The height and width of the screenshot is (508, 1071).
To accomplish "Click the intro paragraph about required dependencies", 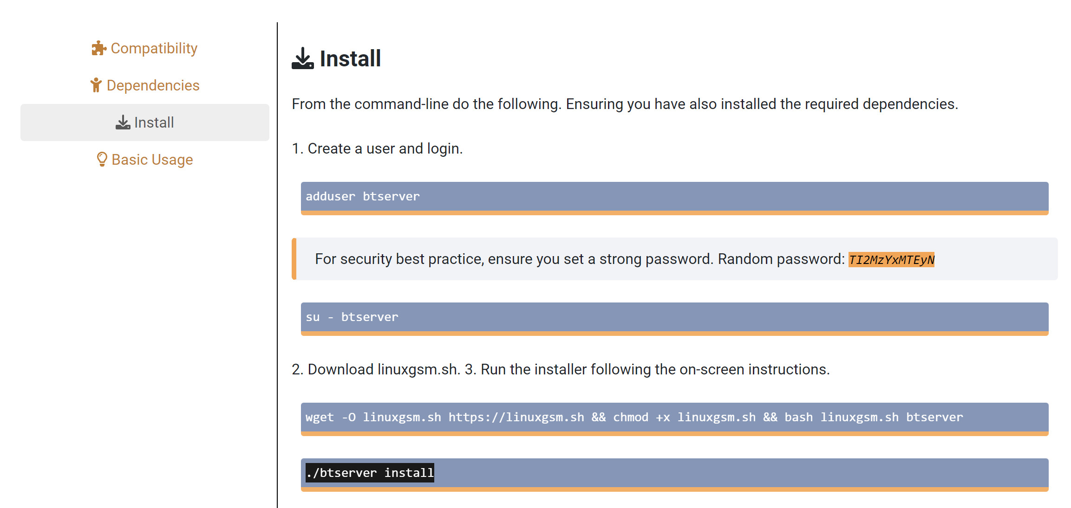I will click(x=625, y=104).
